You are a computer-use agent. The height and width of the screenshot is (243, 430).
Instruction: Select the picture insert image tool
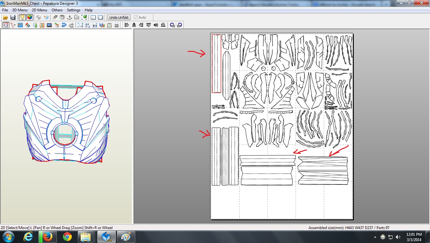49,25
